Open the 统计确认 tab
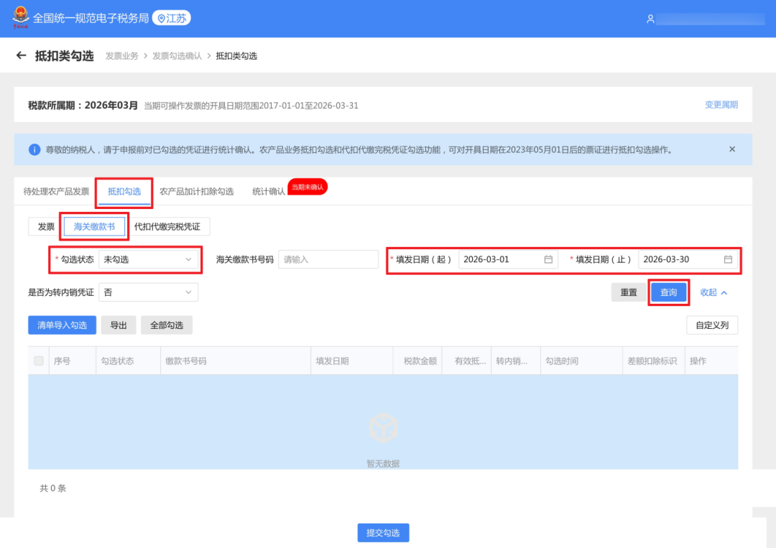This screenshot has height=548, width=776. [x=269, y=191]
